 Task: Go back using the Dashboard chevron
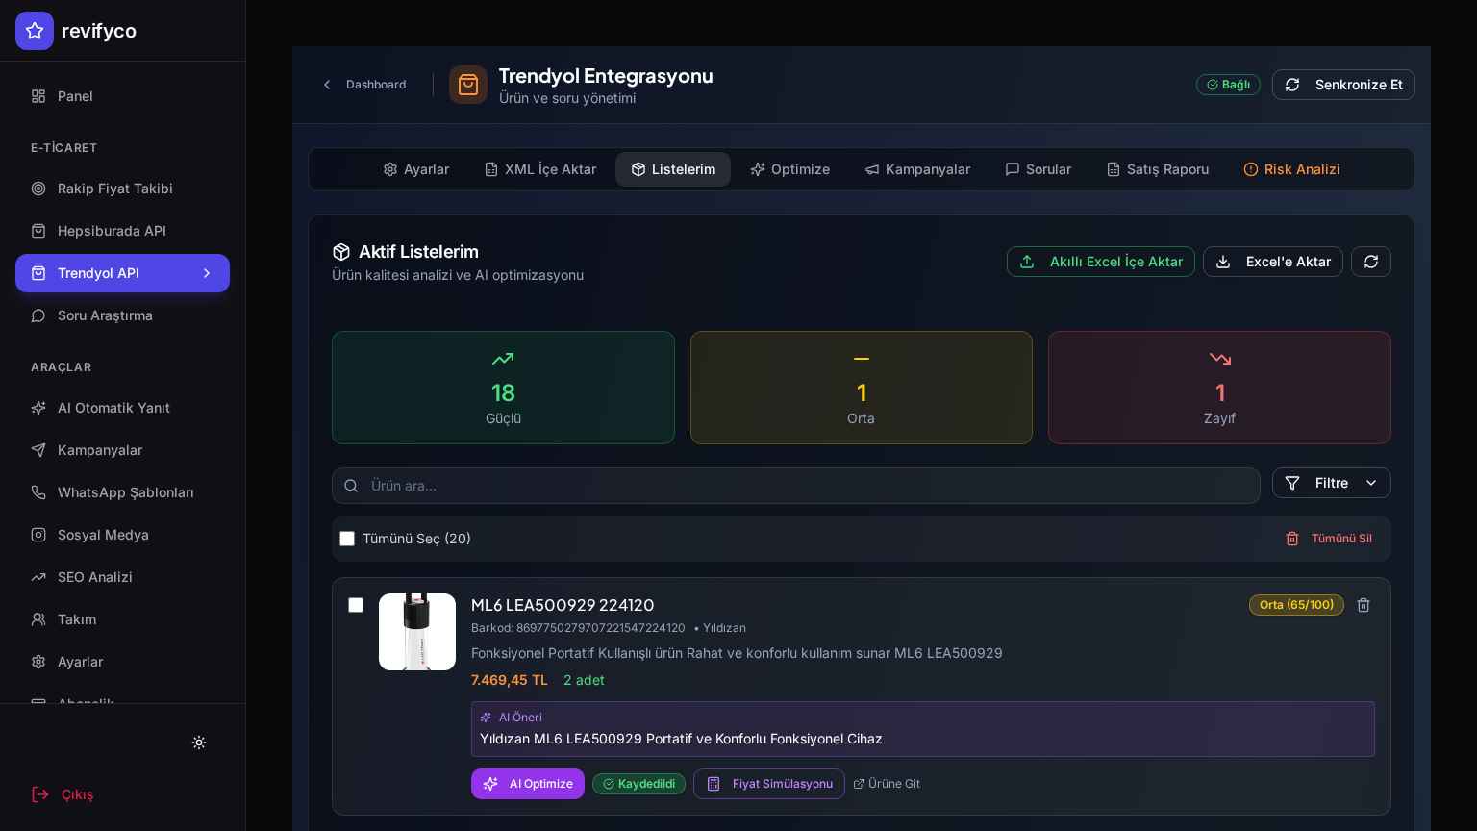tap(327, 85)
